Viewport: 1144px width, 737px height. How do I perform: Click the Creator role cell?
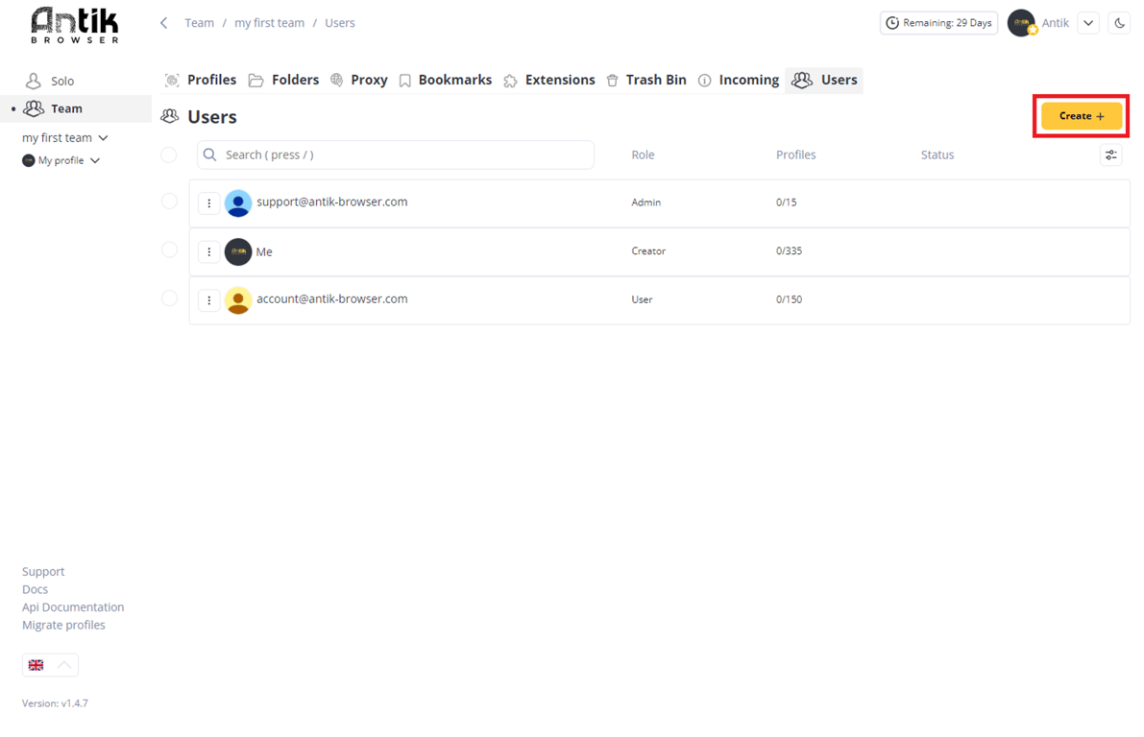click(x=648, y=250)
